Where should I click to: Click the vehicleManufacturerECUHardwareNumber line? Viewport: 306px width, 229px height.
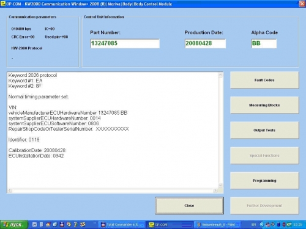pyautogui.click(x=68, y=113)
